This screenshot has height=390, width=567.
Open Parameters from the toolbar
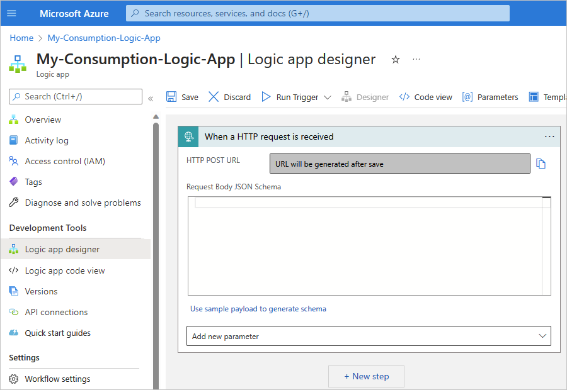(490, 97)
